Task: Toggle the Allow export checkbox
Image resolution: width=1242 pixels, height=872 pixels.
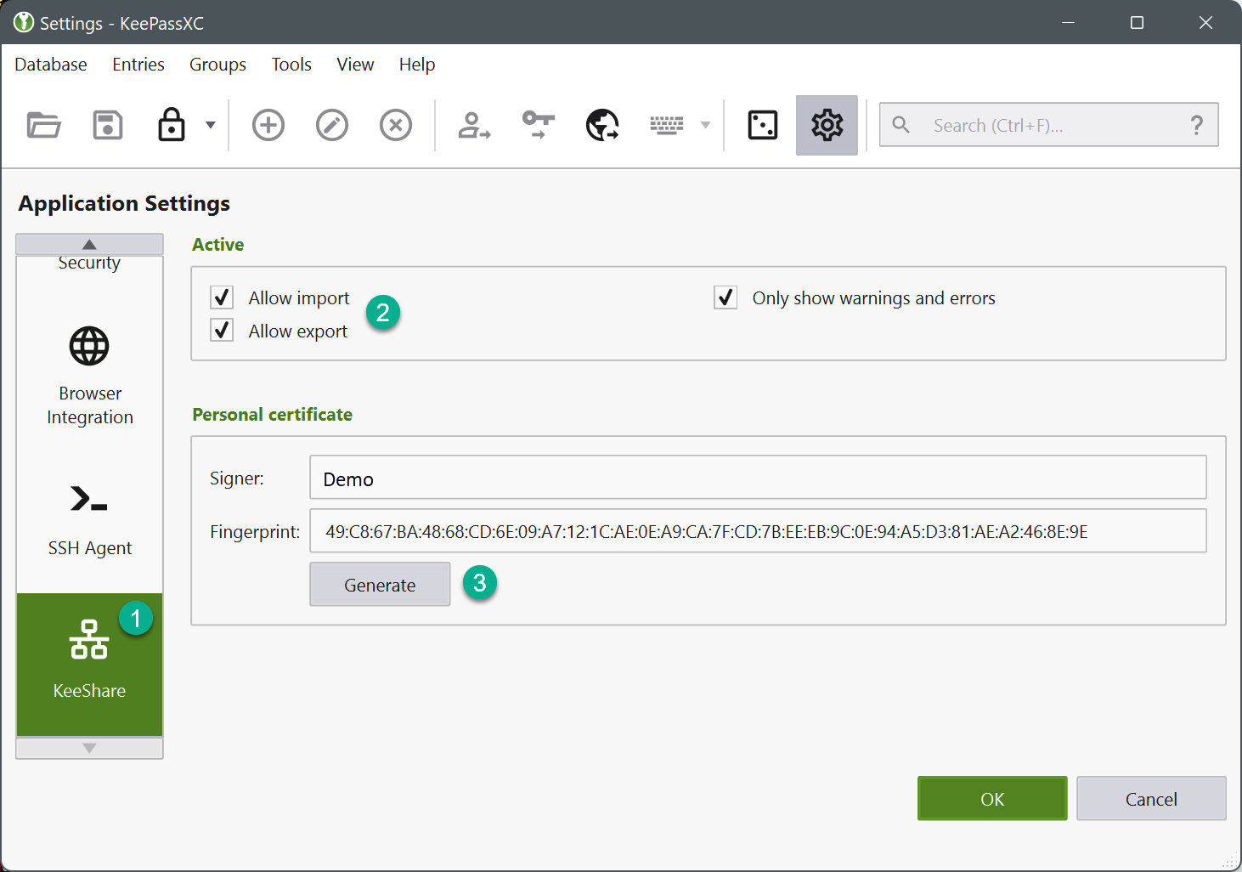Action: (222, 331)
